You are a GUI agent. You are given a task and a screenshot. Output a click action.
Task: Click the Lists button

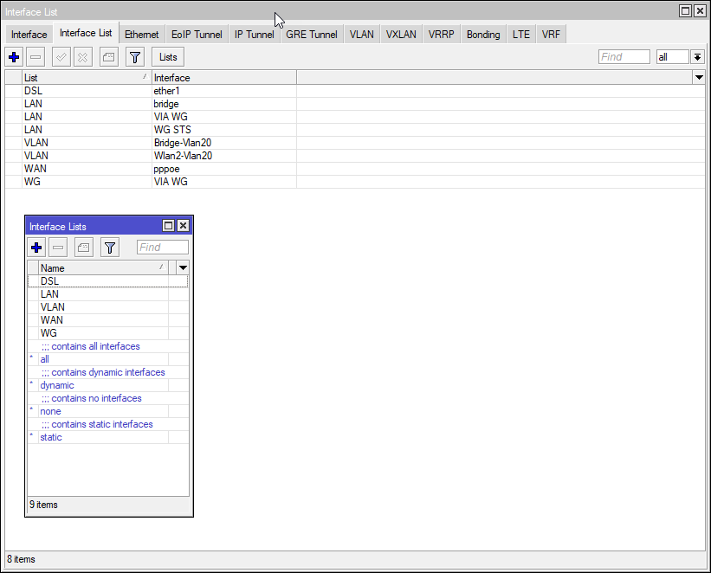[x=168, y=57]
